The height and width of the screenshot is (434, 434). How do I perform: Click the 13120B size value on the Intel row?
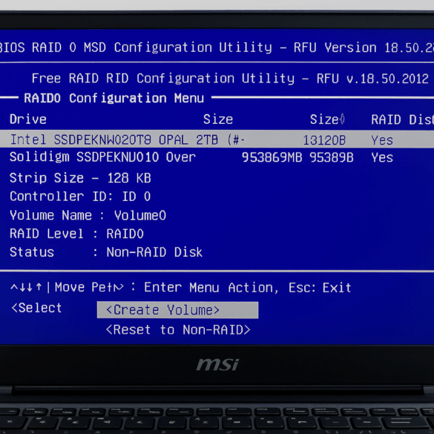point(324,140)
